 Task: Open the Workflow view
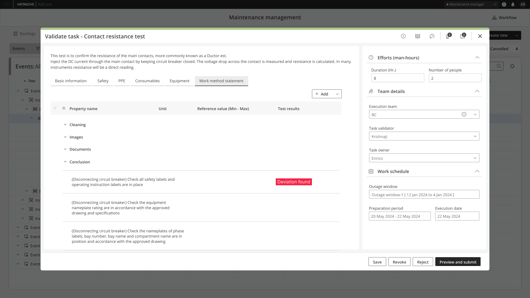tap(504, 18)
